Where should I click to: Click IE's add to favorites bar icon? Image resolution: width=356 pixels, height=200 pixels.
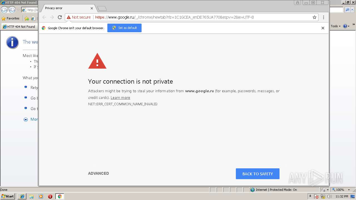pyautogui.click(x=27, y=18)
